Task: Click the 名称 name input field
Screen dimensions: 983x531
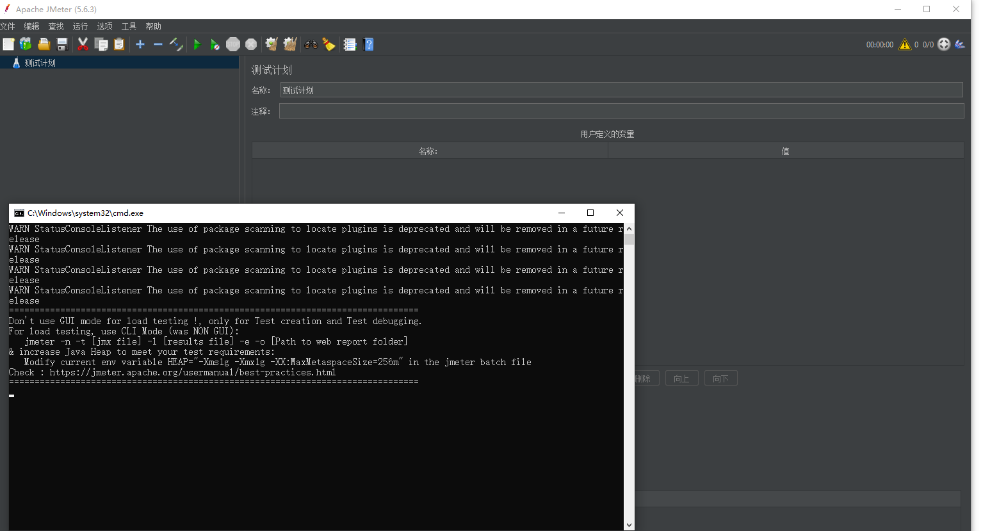Action: click(x=621, y=90)
